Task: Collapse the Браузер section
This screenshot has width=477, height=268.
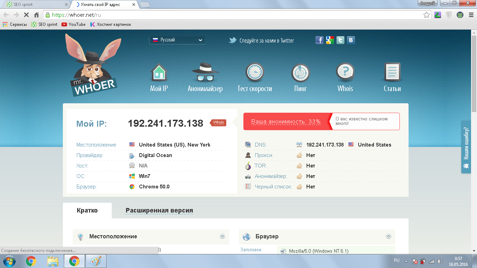Action: [x=389, y=236]
